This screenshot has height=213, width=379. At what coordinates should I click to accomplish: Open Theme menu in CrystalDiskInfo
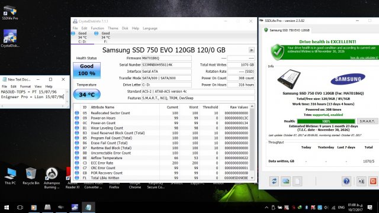(113, 28)
